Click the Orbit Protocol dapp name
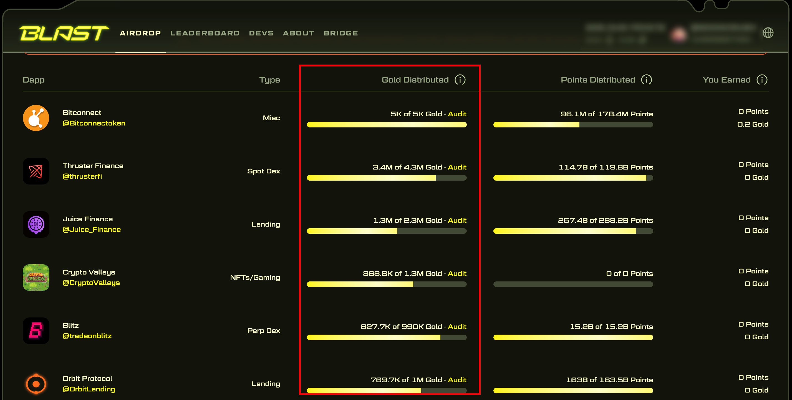The width and height of the screenshot is (792, 400). point(87,378)
